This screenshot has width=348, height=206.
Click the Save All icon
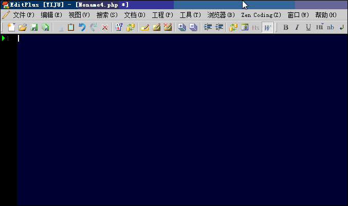[x=45, y=27]
